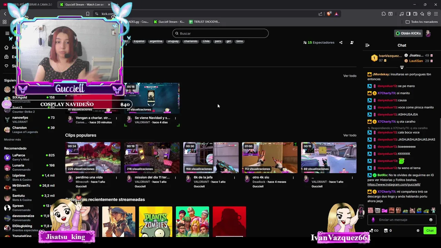Open the Brave Wallet icon
This screenshot has width=441, height=248.
(x=415, y=14)
